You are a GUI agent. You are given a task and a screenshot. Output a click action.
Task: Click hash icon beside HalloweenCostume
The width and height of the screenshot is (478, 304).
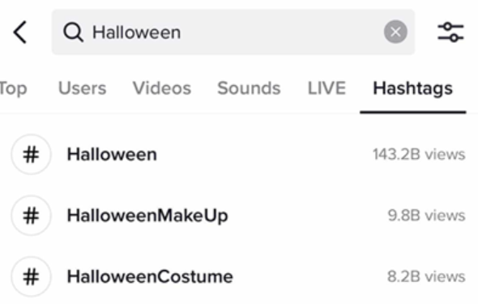(x=31, y=276)
